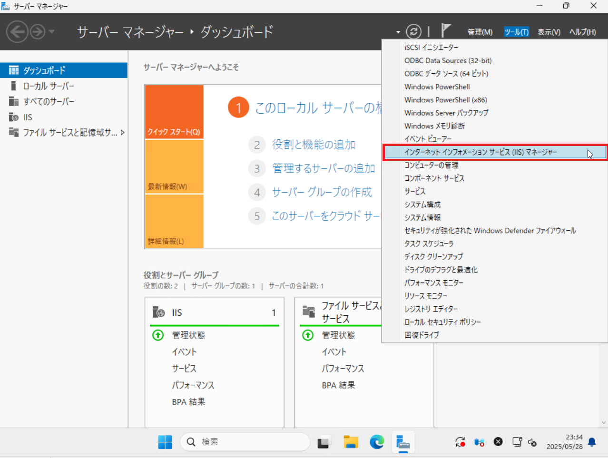Click 管理するサーバーの追加 link

pyautogui.click(x=324, y=168)
